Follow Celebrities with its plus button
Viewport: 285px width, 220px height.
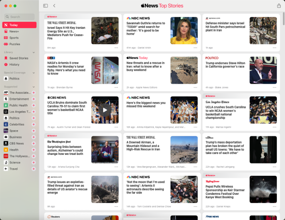click(34, 124)
